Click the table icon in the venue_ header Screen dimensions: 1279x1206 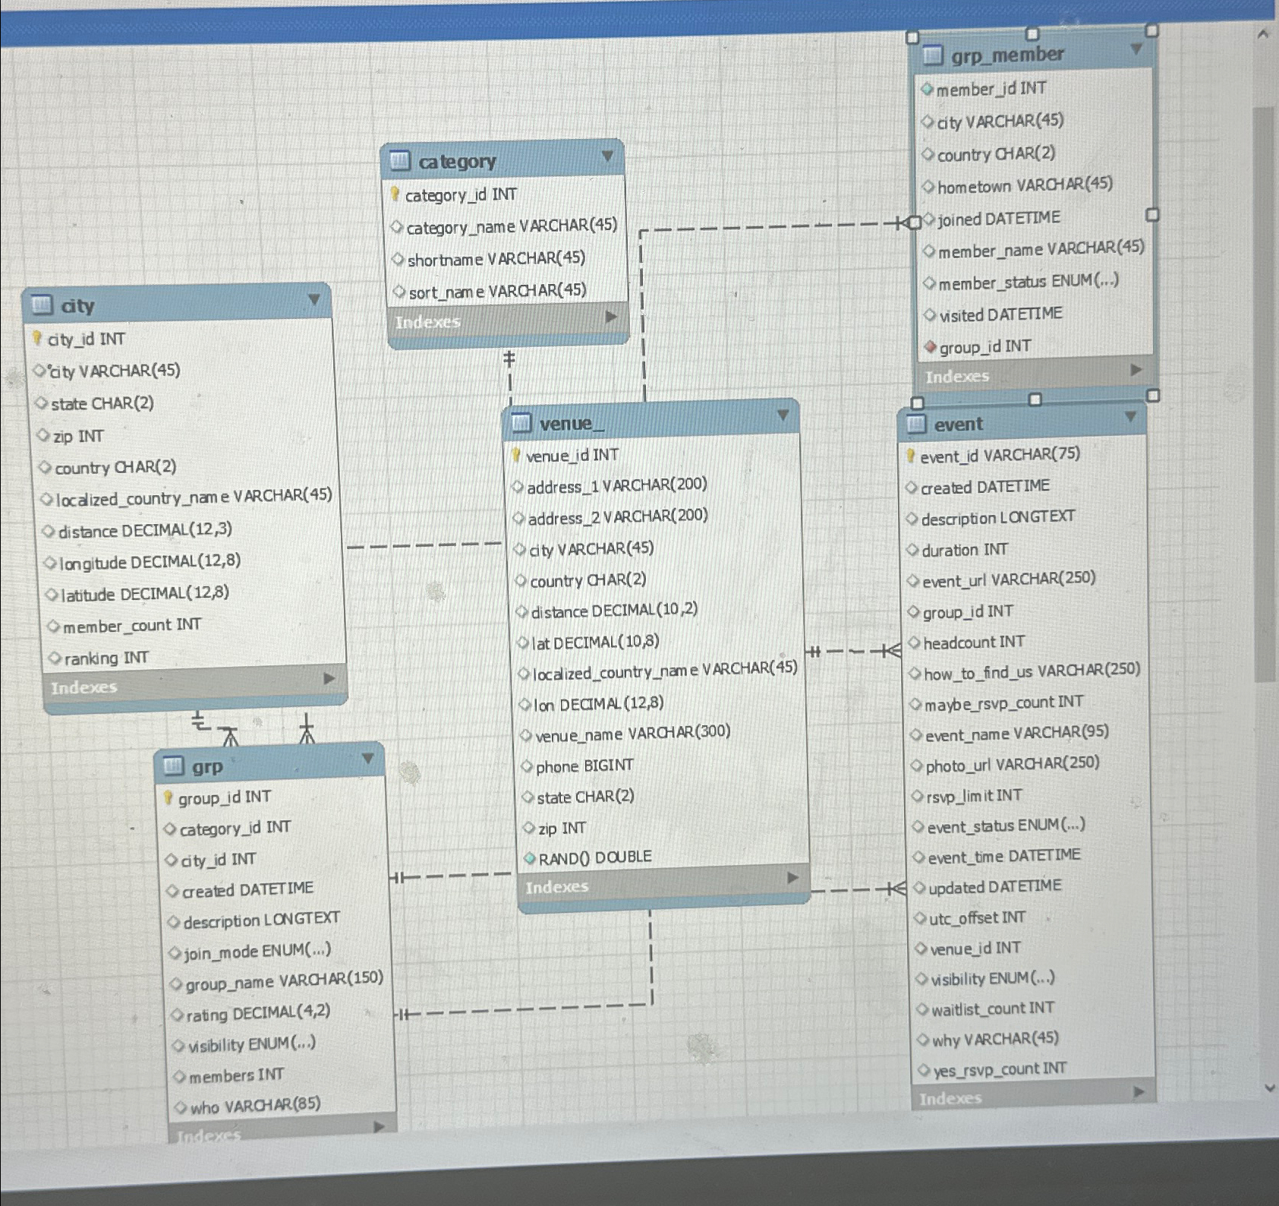point(521,422)
